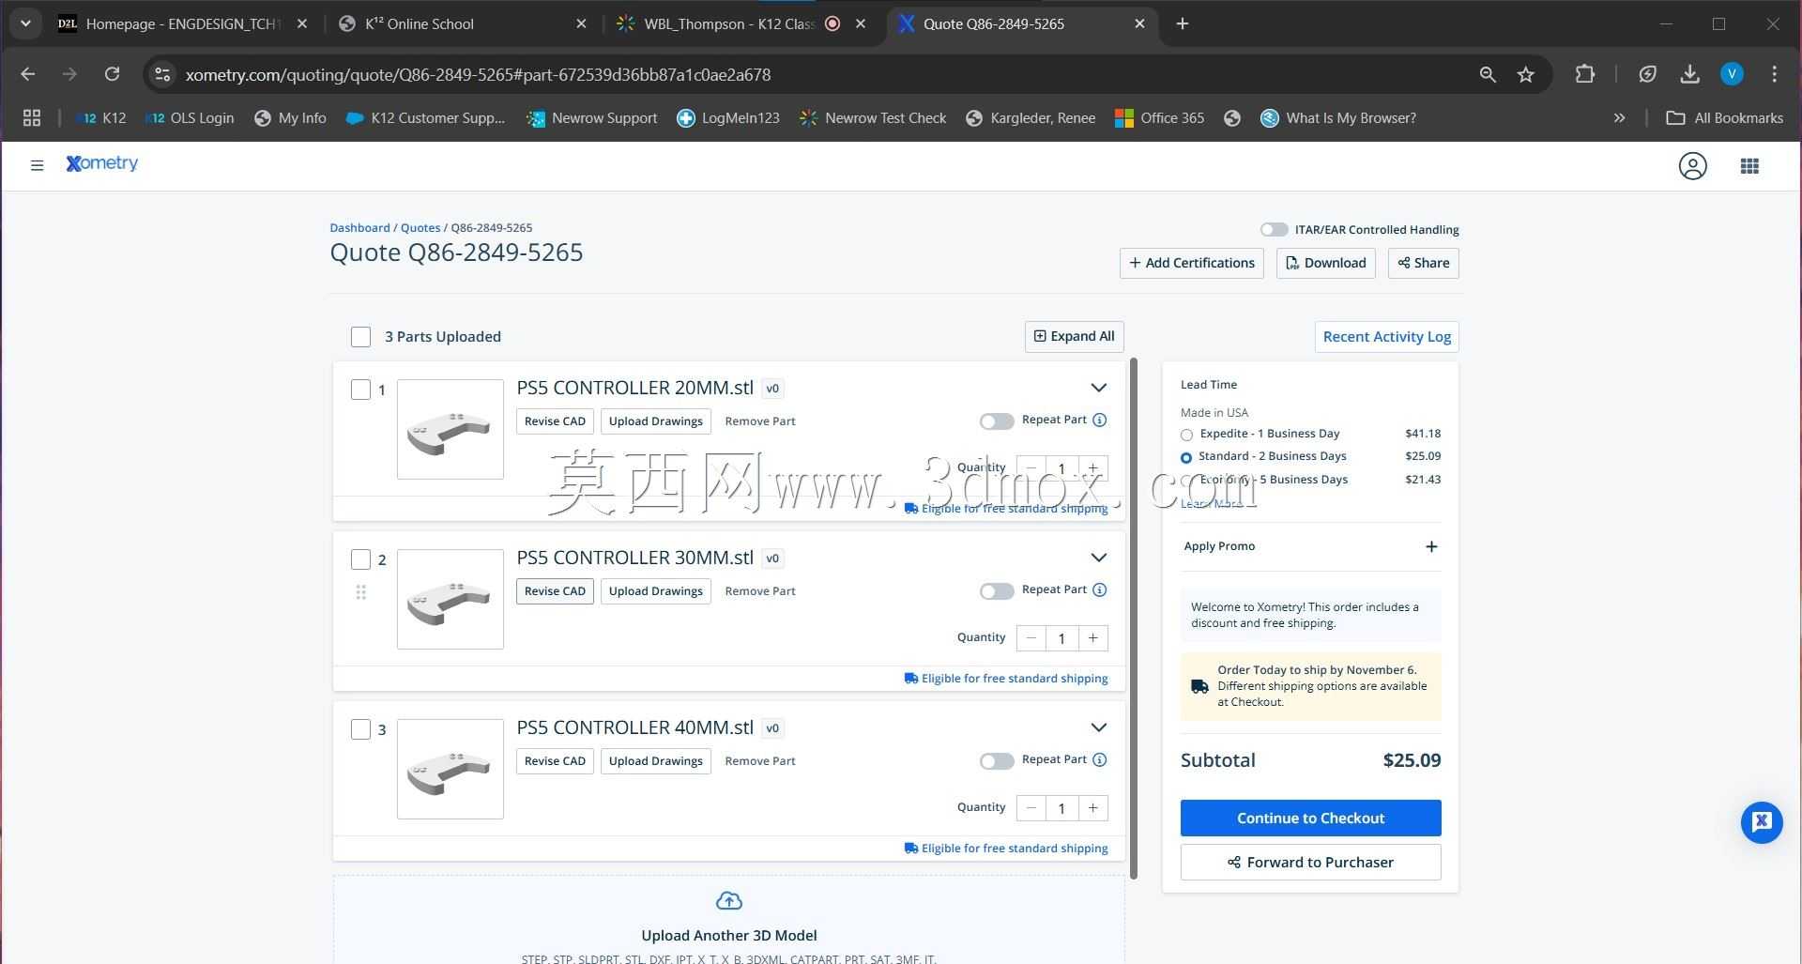View site information icon in address bar

pos(162,74)
